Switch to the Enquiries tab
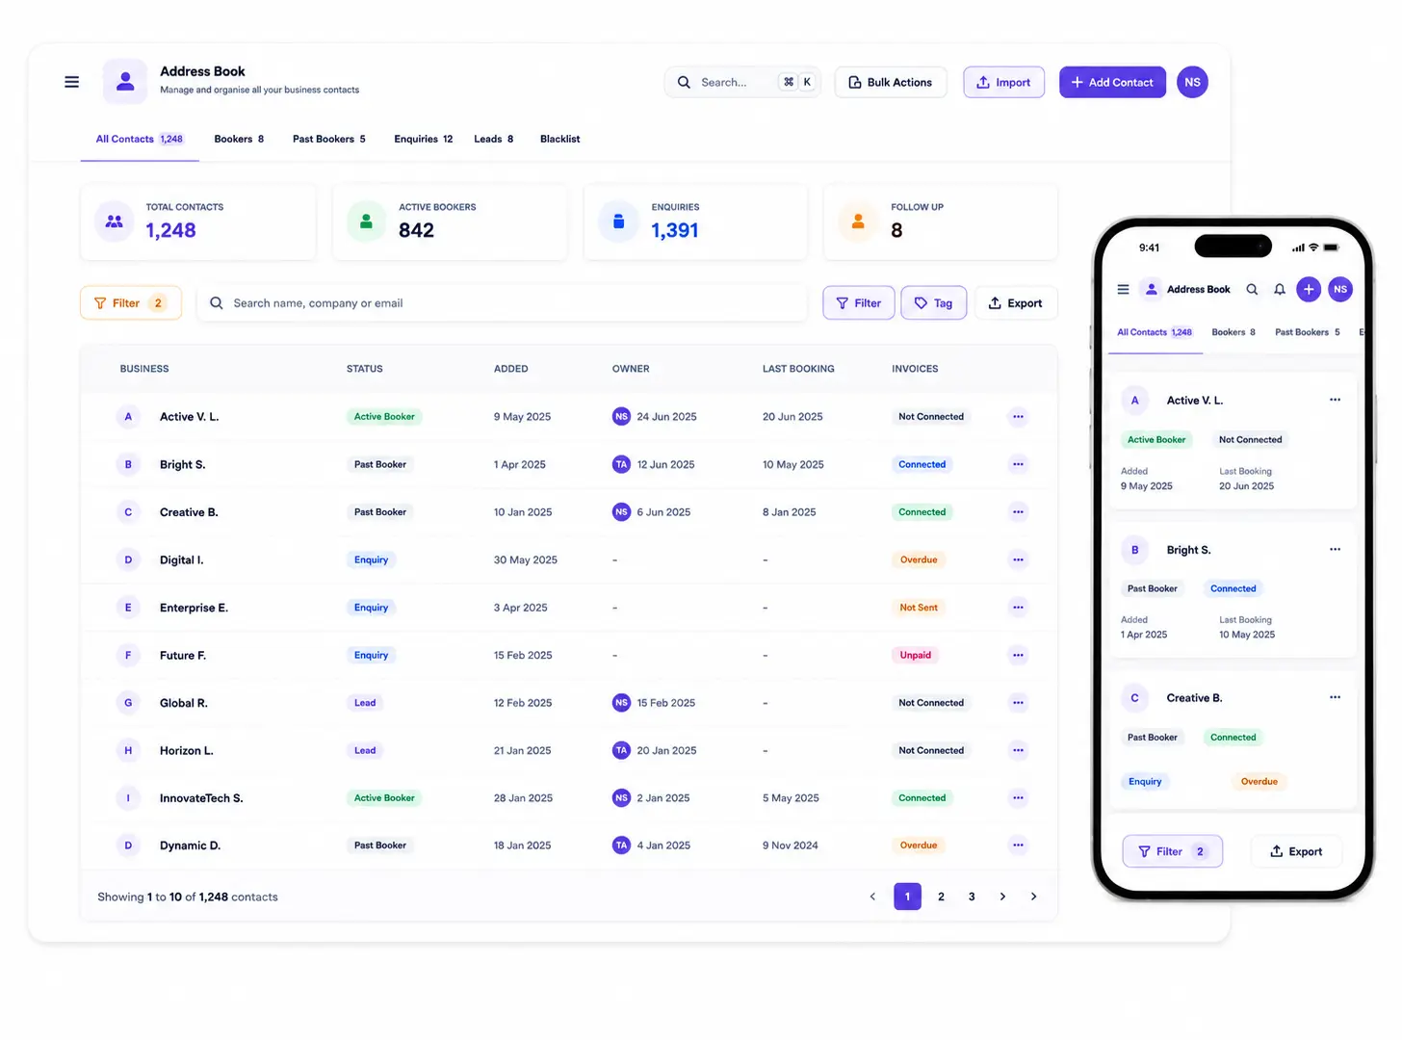 (424, 139)
